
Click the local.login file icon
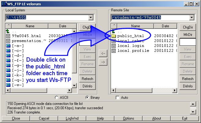pos(114,46)
